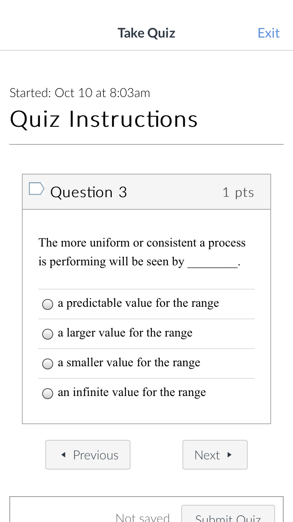This screenshot has height=522, width=293.
Task: Select 'a predictable value for the range'
Action: point(47,304)
